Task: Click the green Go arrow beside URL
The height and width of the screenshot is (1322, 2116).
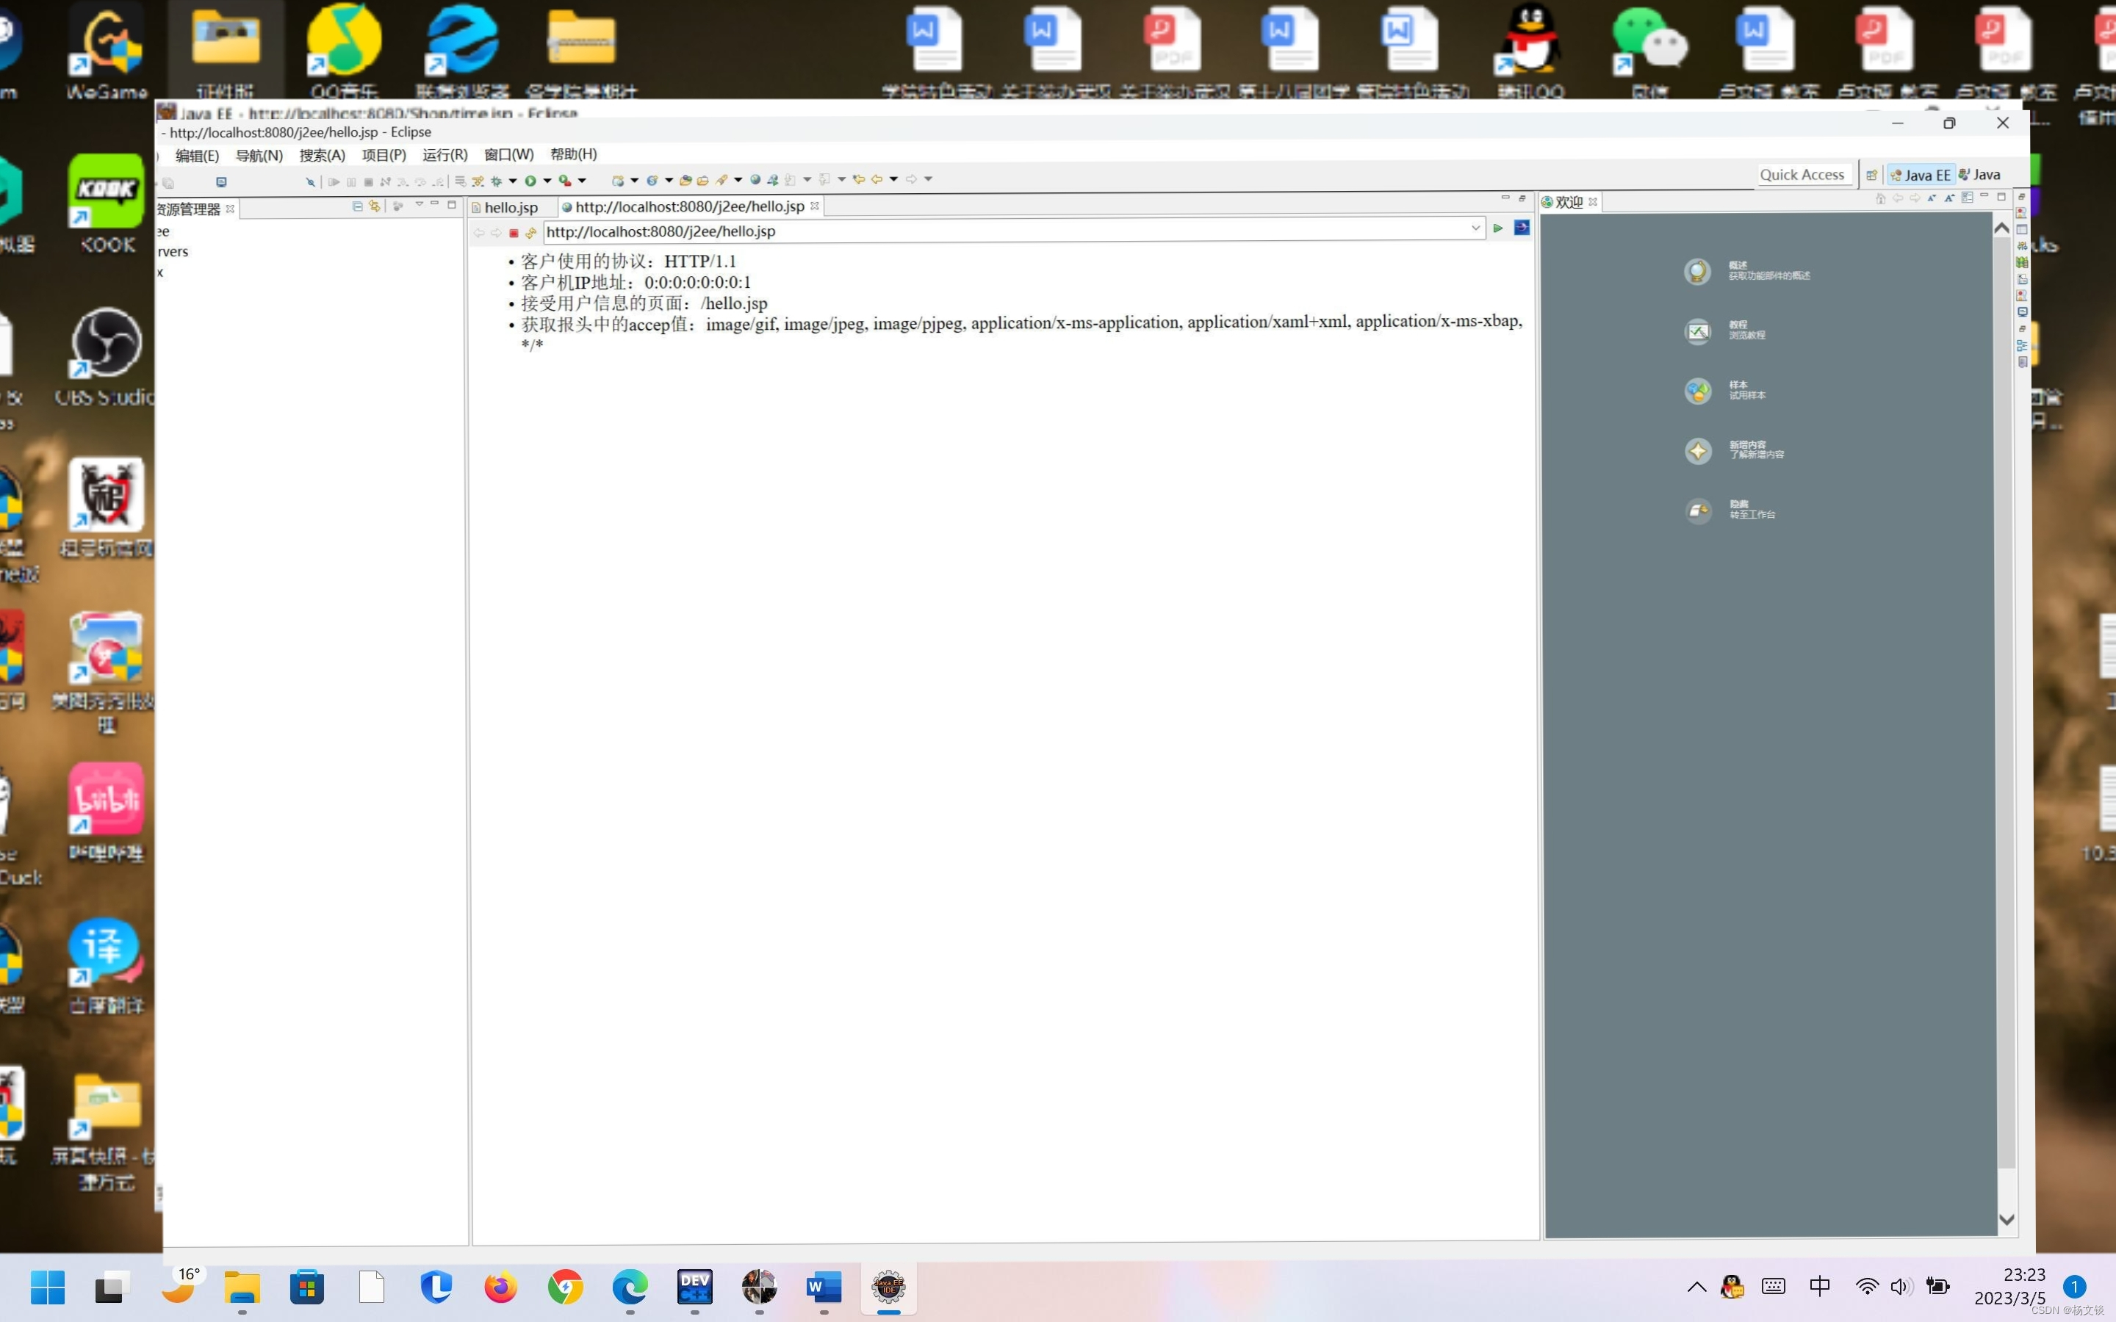Action: click(1498, 228)
